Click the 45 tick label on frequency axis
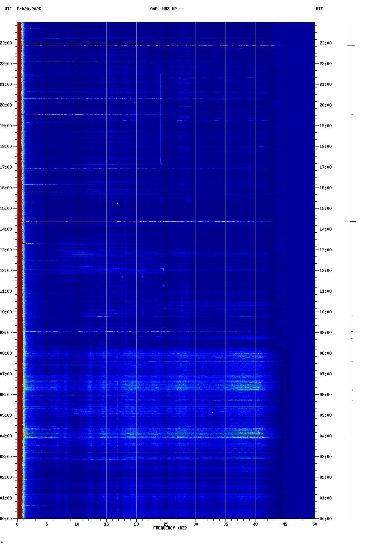This screenshot has width=367, height=546. pyautogui.click(x=285, y=524)
